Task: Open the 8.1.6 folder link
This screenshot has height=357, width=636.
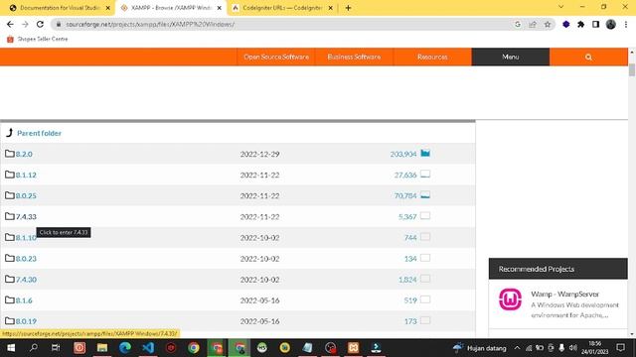Action: click(x=24, y=300)
